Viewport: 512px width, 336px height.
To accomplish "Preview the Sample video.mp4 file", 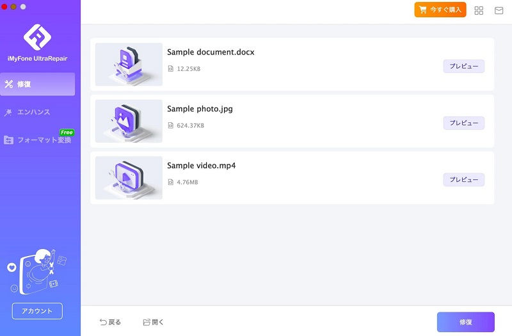I will pos(463,180).
